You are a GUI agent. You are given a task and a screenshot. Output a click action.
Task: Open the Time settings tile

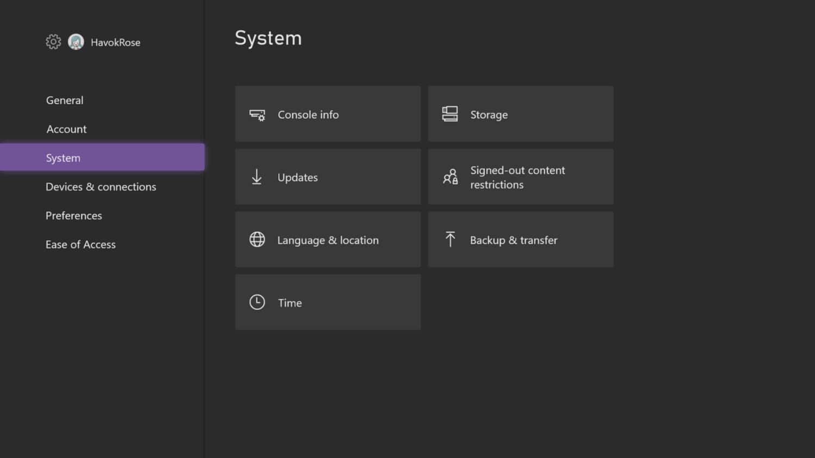(328, 302)
